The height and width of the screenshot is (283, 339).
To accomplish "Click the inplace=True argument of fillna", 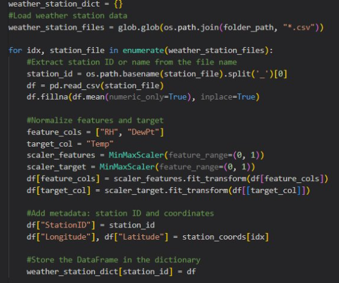I will (x=228, y=97).
